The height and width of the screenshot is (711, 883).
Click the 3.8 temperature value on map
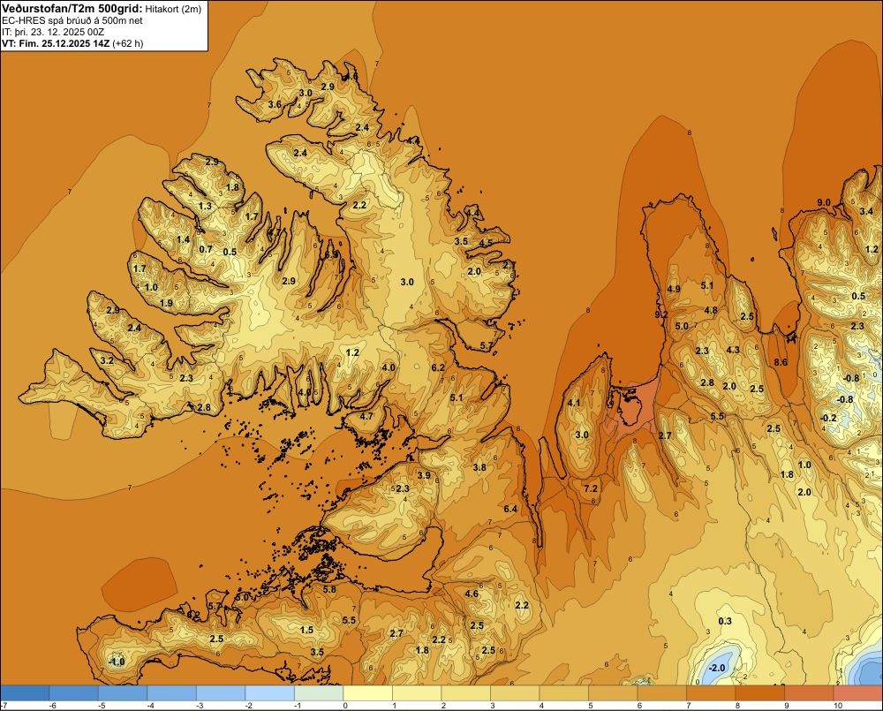(479, 467)
